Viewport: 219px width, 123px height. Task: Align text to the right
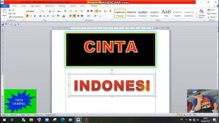tap(78, 16)
